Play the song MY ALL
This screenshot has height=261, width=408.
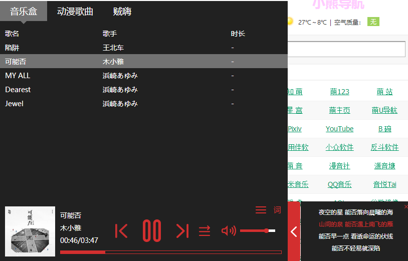tap(144, 76)
